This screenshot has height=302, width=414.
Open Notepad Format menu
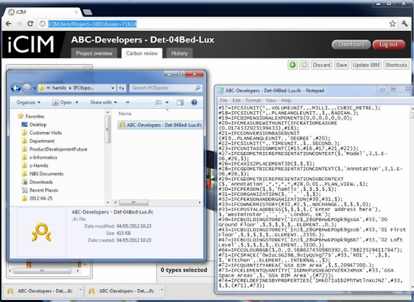tap(253, 100)
